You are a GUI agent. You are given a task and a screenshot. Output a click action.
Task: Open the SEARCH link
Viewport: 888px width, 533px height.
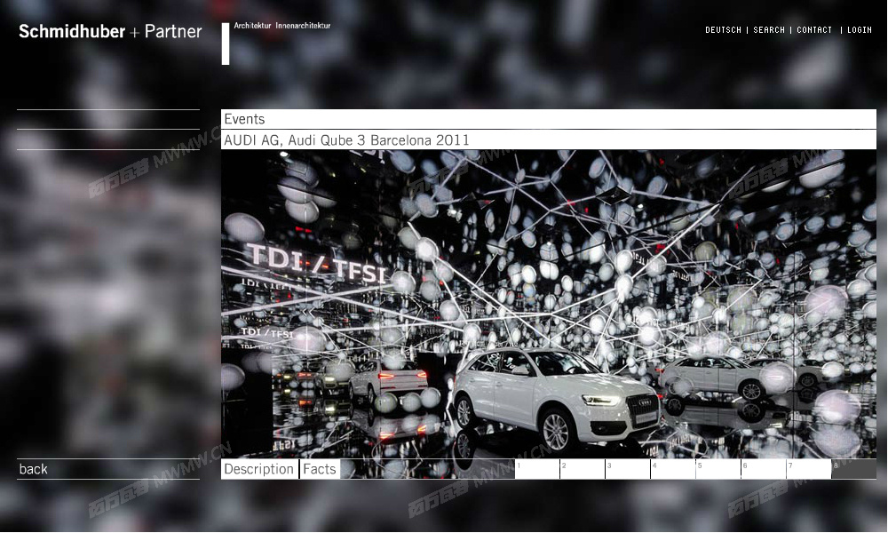(769, 30)
